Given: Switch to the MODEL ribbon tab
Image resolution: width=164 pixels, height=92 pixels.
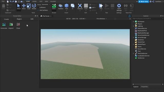Looking at the screenshot, I should pos(35,2).
